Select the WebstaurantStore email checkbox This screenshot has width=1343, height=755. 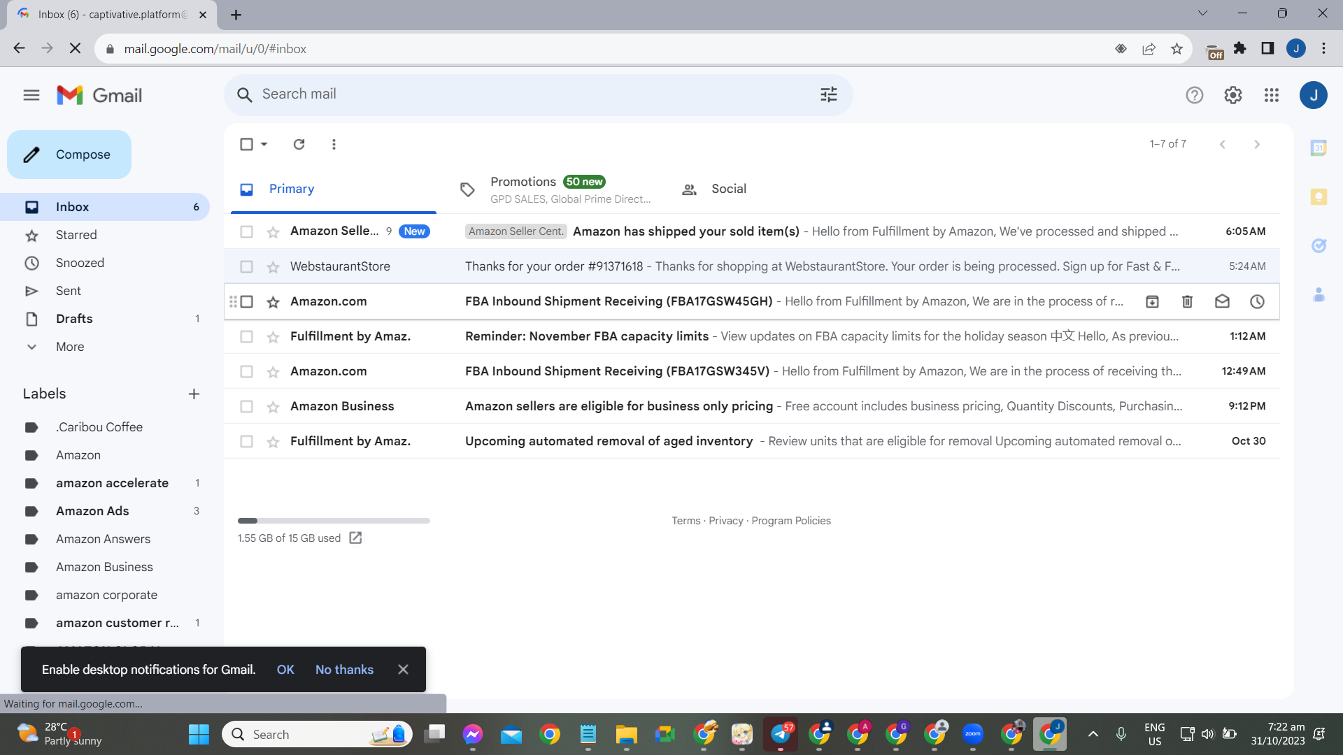pos(246,266)
